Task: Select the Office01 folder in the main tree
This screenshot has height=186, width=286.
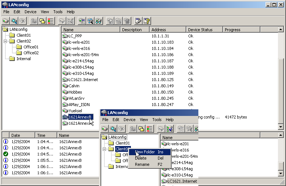Action: pyautogui.click(x=31, y=47)
